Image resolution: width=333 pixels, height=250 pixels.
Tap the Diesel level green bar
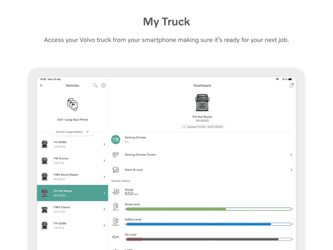(x=209, y=209)
